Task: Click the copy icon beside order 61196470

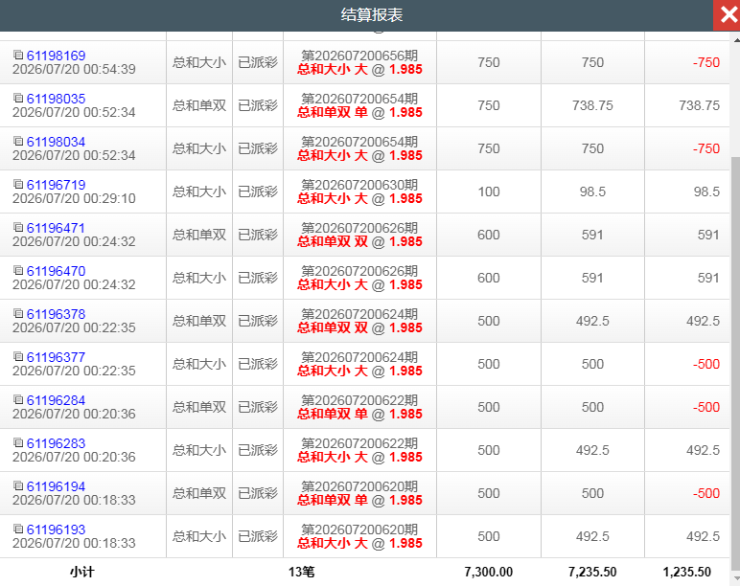Action: point(18,270)
